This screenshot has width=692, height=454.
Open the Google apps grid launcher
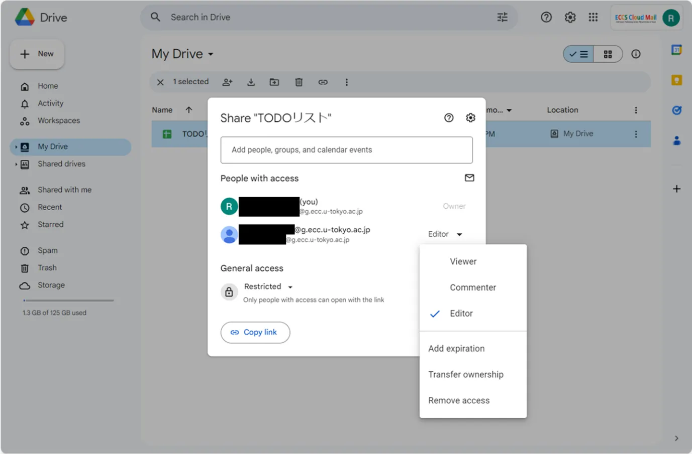pyautogui.click(x=593, y=17)
